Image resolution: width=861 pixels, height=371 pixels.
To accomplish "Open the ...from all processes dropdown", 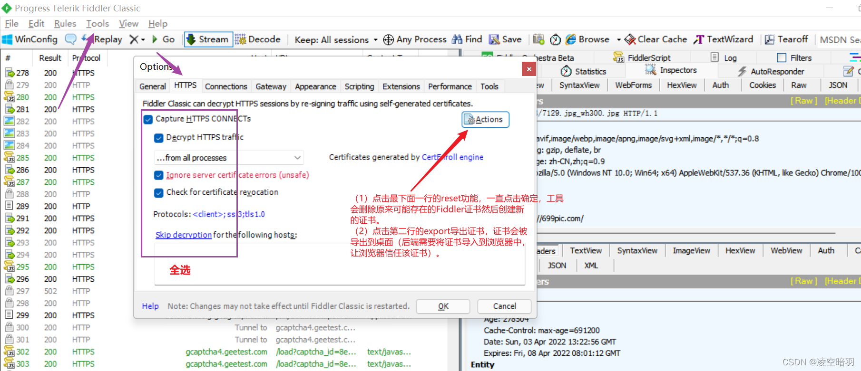I will pyautogui.click(x=229, y=158).
